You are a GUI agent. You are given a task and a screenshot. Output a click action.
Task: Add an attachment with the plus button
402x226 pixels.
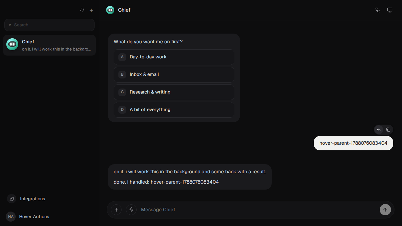pos(116,210)
